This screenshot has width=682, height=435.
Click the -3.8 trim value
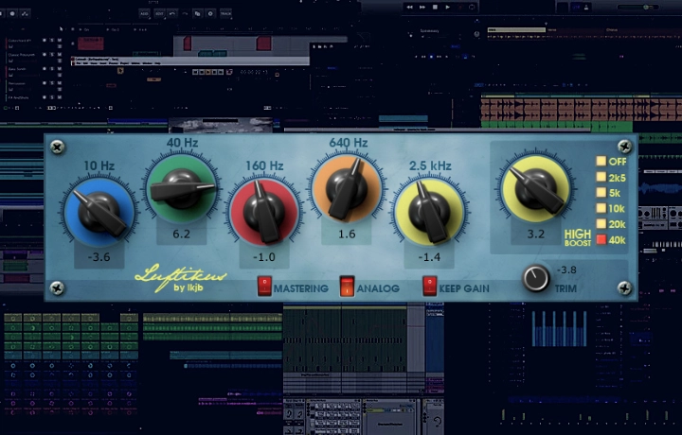tap(566, 270)
